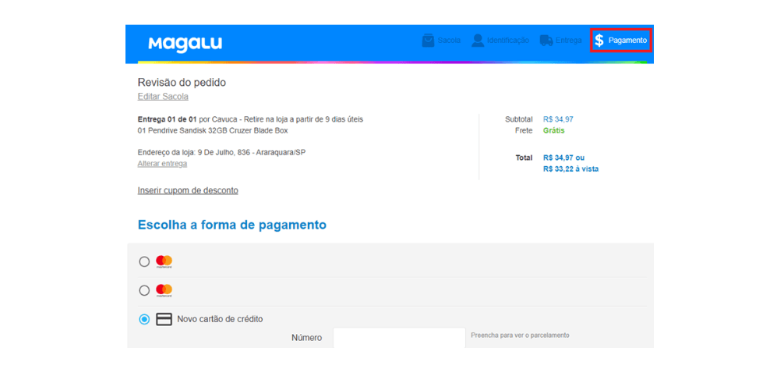This screenshot has height=369, width=777.
Task: Go to the Sacola step label
Action: 449,41
